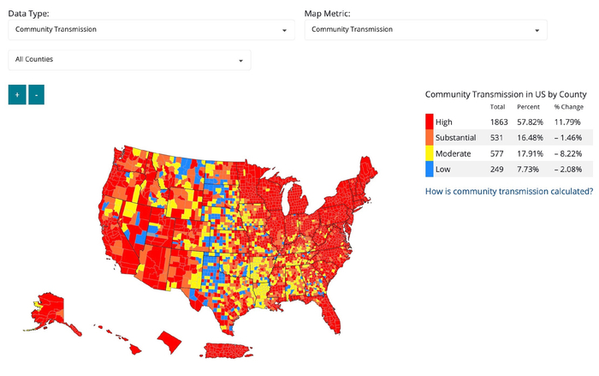Select Puerto Rico on the map
Viewport: 599px width, 376px height.
228,349
